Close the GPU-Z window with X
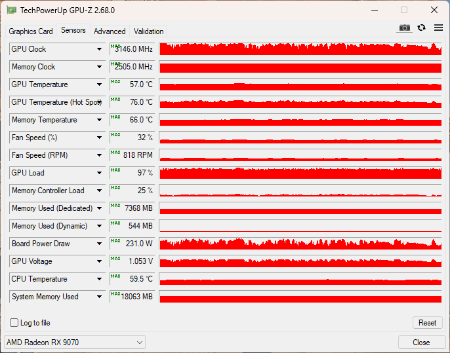 click(x=434, y=10)
